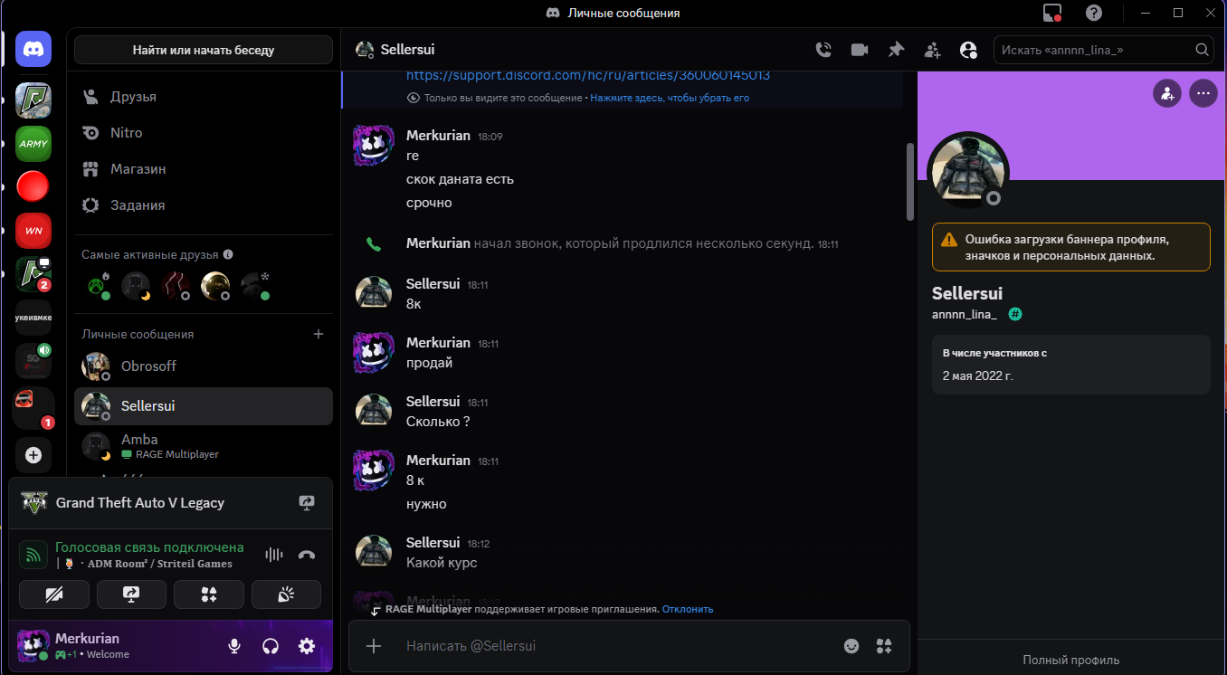Open the more options menu in profile
The image size is (1227, 675).
click(1203, 93)
